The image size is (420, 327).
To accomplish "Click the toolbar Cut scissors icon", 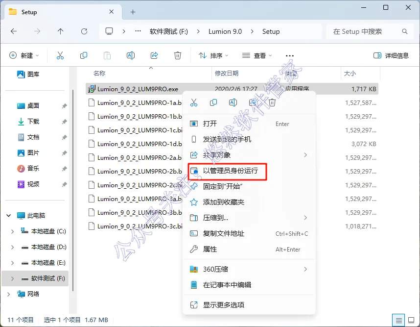I will (x=60, y=55).
